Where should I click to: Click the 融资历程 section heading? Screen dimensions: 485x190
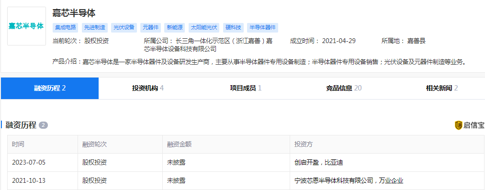21,125
